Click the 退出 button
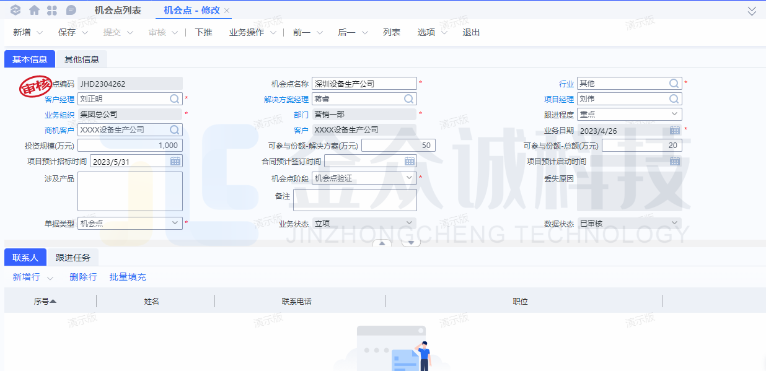 coord(471,32)
